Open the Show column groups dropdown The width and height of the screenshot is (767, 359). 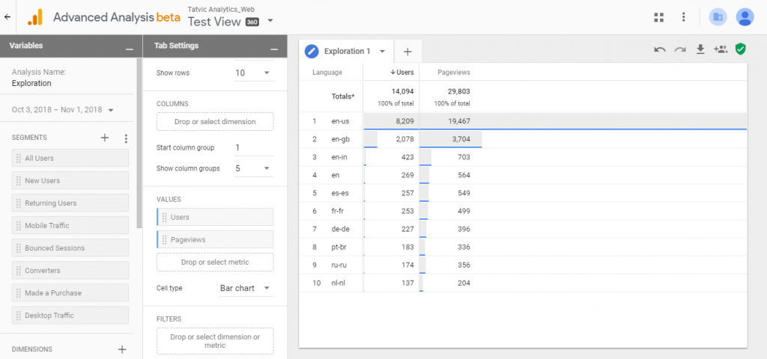(x=252, y=168)
